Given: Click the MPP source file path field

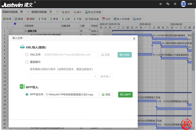Looking at the screenshot, I should click(x=72, y=94).
